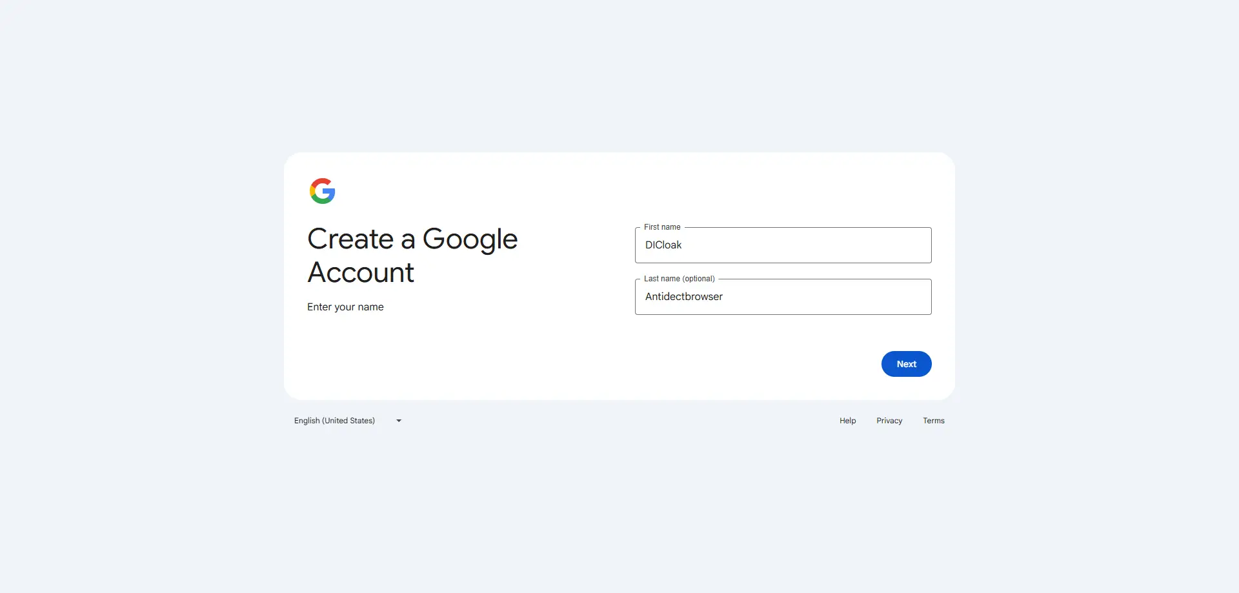This screenshot has height=593, width=1239.
Task: Open the Terms link in footer
Action: (933, 421)
